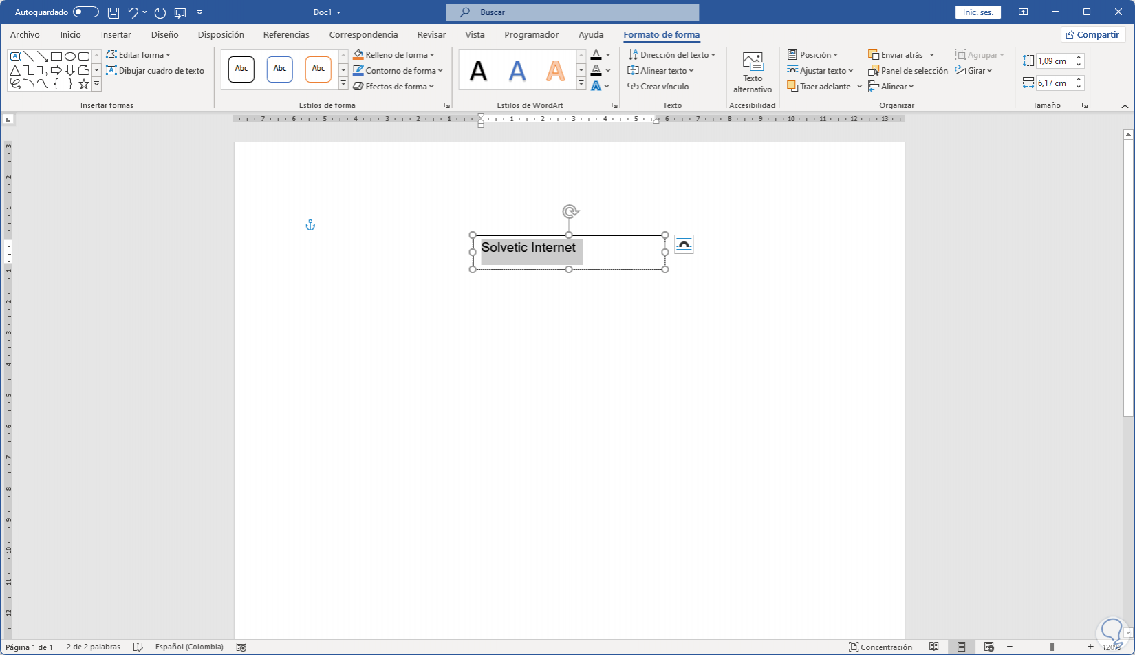Click the rotation handle above the text box
Image resolution: width=1135 pixels, height=655 pixels.
pos(570,211)
